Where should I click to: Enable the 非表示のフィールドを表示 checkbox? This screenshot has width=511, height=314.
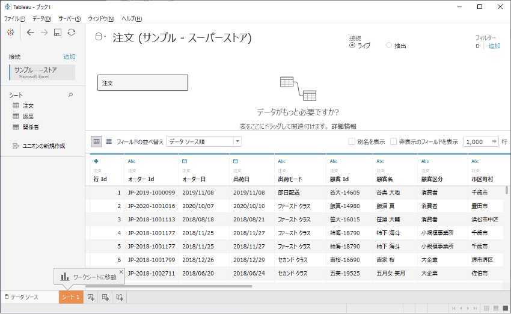pos(393,141)
